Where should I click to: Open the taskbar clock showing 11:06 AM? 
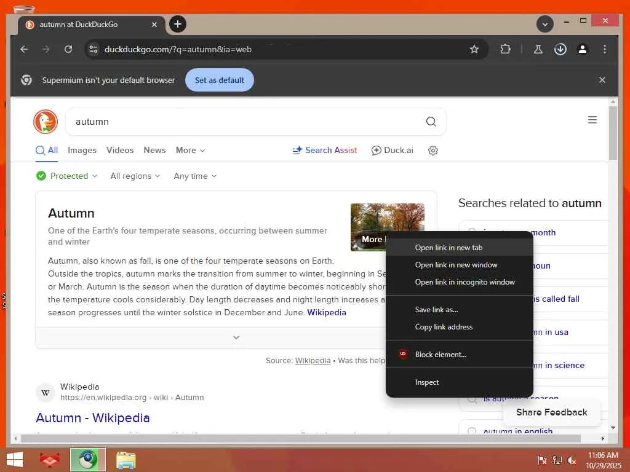[x=603, y=460]
